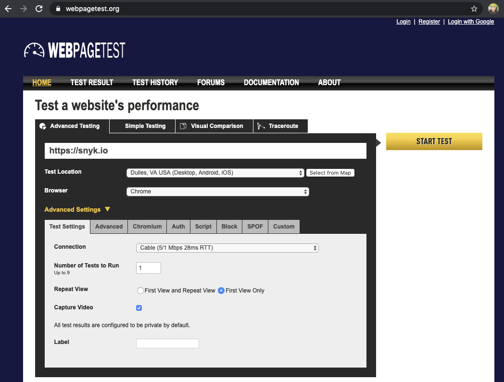The height and width of the screenshot is (382, 504).
Task: Open the Test Location dropdown
Action: (x=215, y=173)
